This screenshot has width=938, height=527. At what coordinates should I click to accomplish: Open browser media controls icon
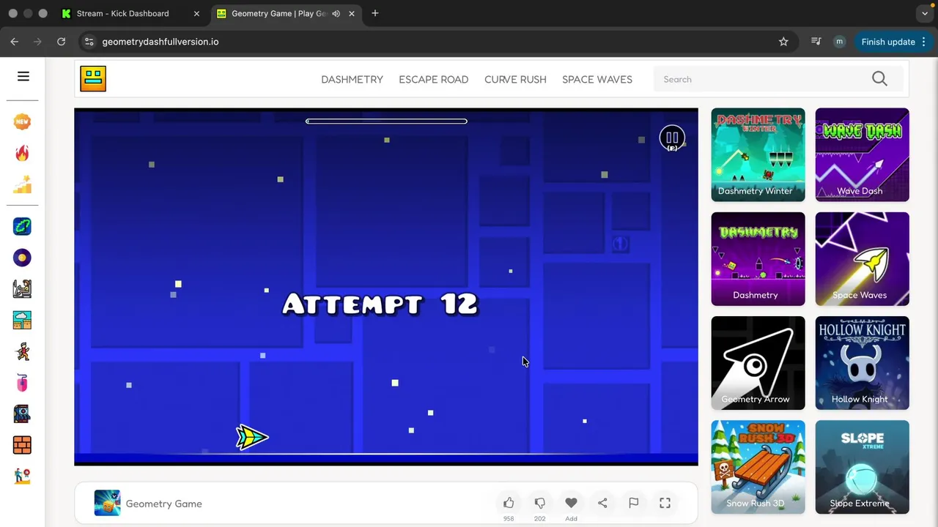[816, 42]
